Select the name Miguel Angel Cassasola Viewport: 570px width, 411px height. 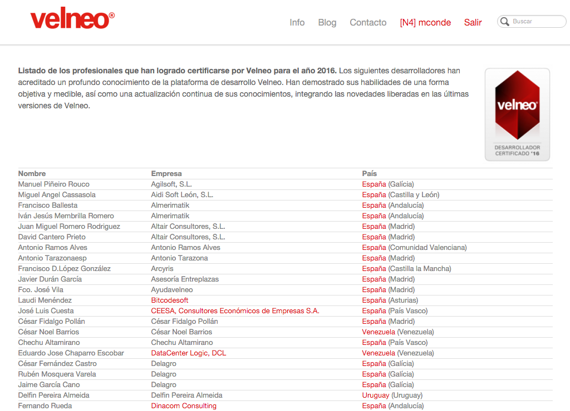(x=57, y=195)
